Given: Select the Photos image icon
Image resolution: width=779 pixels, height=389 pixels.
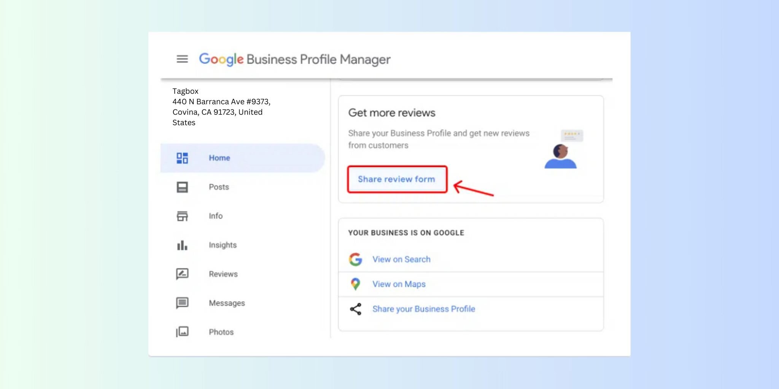Looking at the screenshot, I should tap(182, 332).
